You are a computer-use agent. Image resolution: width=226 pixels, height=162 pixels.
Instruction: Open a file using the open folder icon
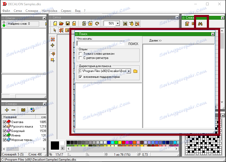[x=61, y=23]
